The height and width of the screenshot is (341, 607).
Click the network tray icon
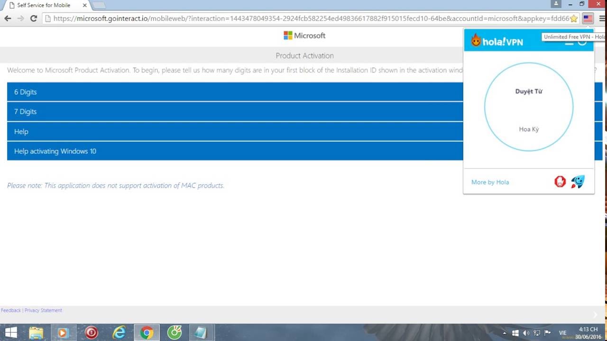pos(537,333)
